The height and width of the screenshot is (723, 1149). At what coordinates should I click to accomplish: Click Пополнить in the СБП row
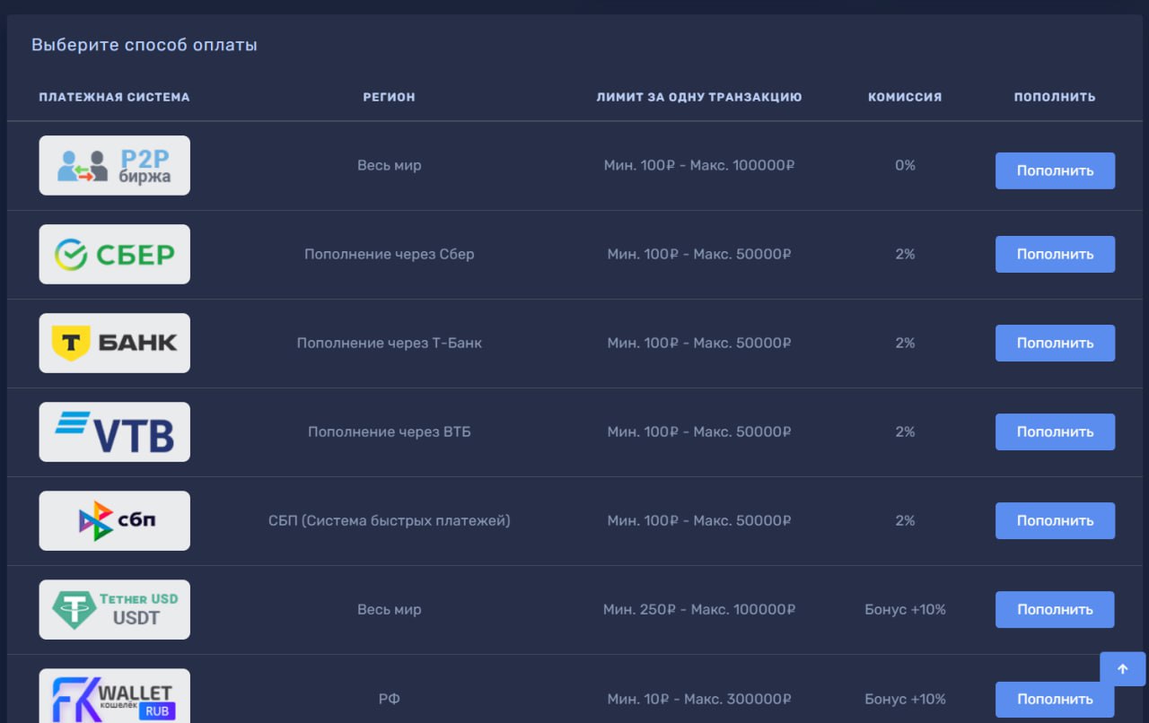(1055, 520)
